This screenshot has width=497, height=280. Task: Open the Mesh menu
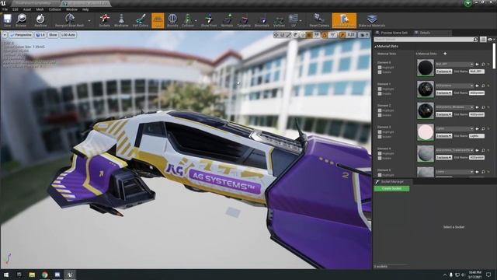point(40,9)
